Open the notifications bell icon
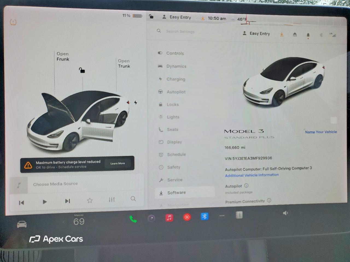Viewport: 350px width, 262px height. 308,35
